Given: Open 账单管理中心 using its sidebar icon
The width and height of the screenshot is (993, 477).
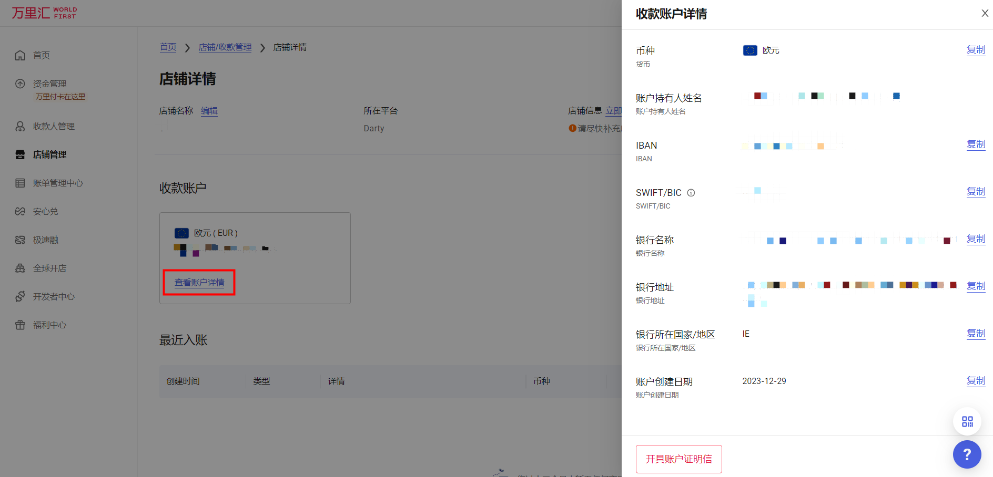Looking at the screenshot, I should click(x=20, y=183).
